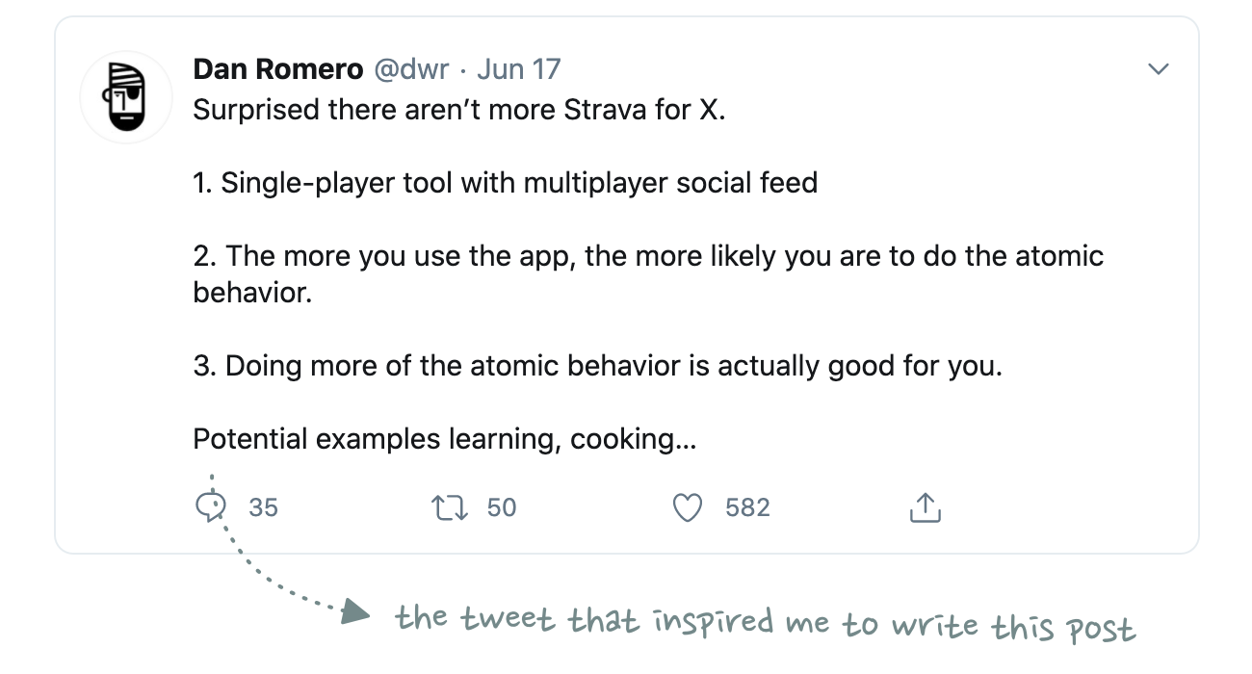1252x674 pixels.
Task: Click the reply speech bubble icon
Action: point(211,506)
